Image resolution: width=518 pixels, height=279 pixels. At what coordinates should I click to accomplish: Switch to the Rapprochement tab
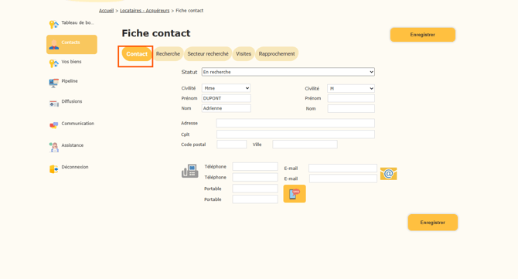coord(277,54)
